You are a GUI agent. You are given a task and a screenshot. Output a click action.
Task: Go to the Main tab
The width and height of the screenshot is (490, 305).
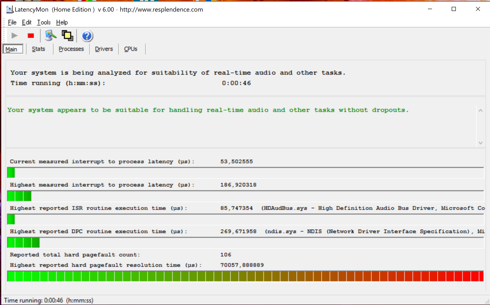[x=12, y=49]
